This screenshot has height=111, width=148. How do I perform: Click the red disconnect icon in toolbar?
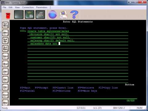point(8,16)
